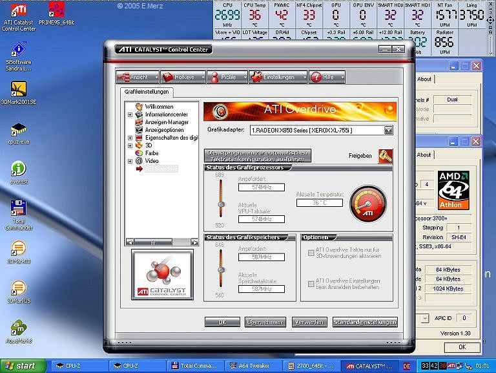Enable keeping Overdrive settings at login
The width and height of the screenshot is (496, 373).
(311, 284)
